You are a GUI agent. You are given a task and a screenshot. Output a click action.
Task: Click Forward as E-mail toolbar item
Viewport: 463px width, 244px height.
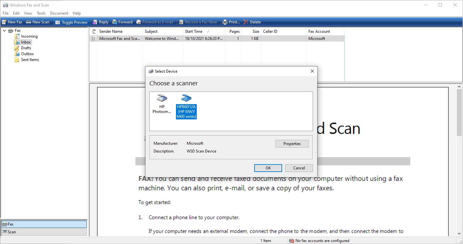click(x=155, y=22)
